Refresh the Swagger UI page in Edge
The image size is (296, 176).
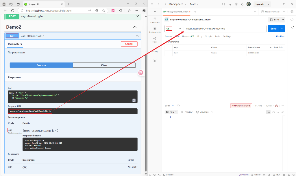13,11
